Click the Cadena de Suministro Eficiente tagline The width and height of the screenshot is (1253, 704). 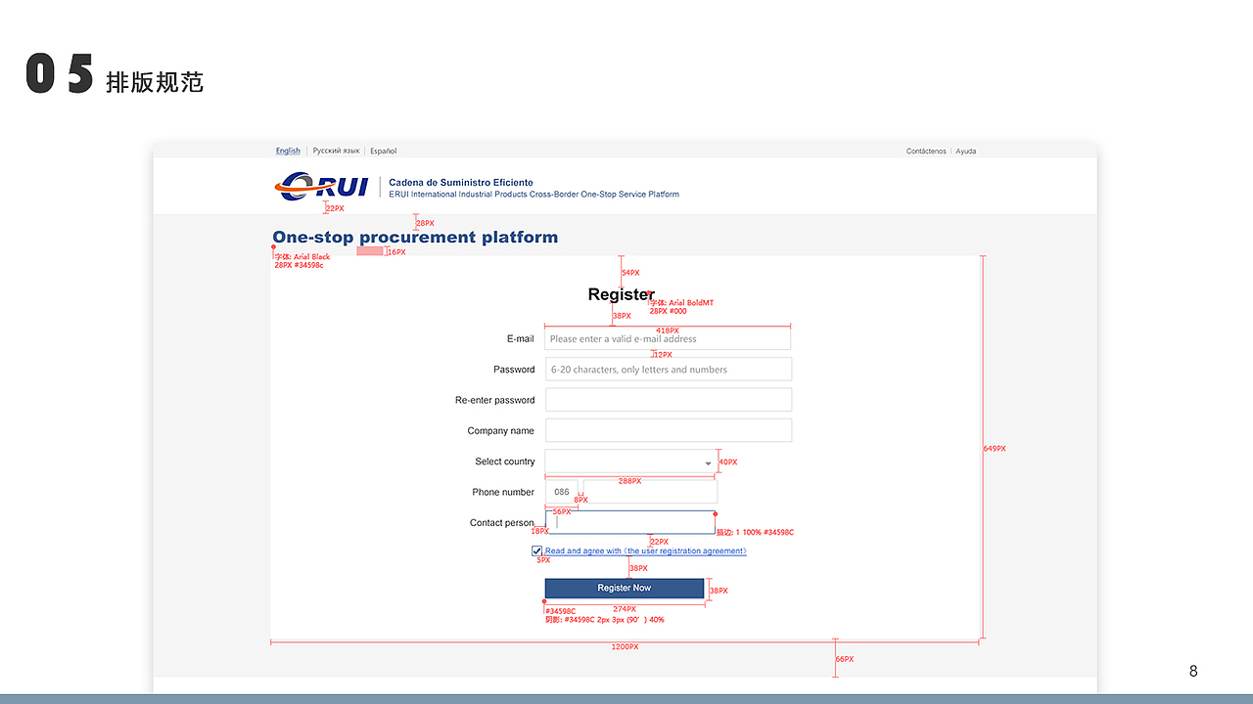(461, 183)
